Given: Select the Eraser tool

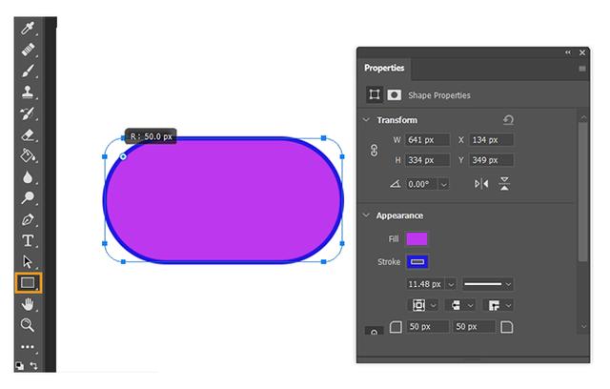Looking at the screenshot, I should pos(28,135).
